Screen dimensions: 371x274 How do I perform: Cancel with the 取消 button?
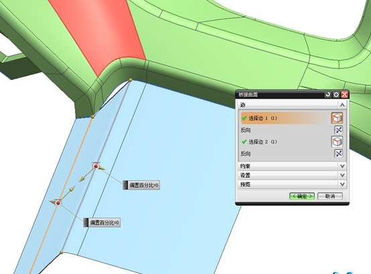tap(330, 196)
